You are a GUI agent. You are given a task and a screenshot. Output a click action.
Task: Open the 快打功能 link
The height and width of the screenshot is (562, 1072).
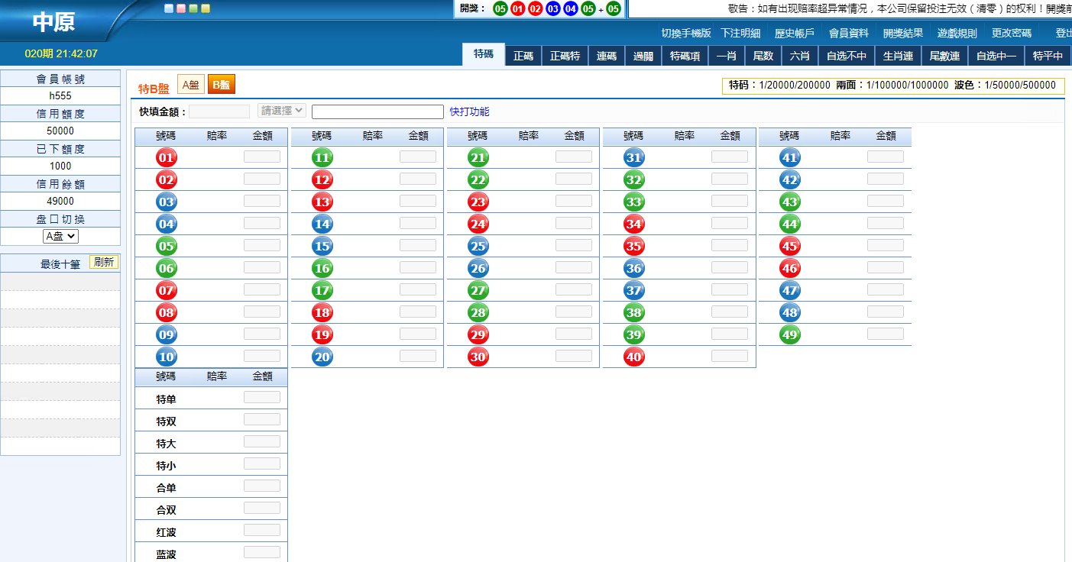click(x=469, y=111)
